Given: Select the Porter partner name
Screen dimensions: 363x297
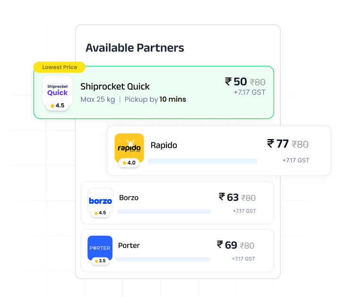Looking at the screenshot, I should point(129,245).
